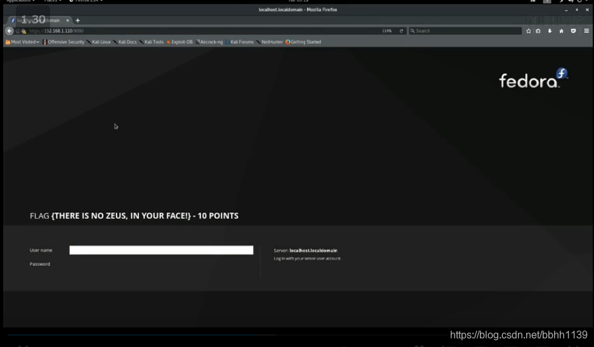Open the Downloads arrow icon
The width and height of the screenshot is (594, 347).
coord(550,31)
